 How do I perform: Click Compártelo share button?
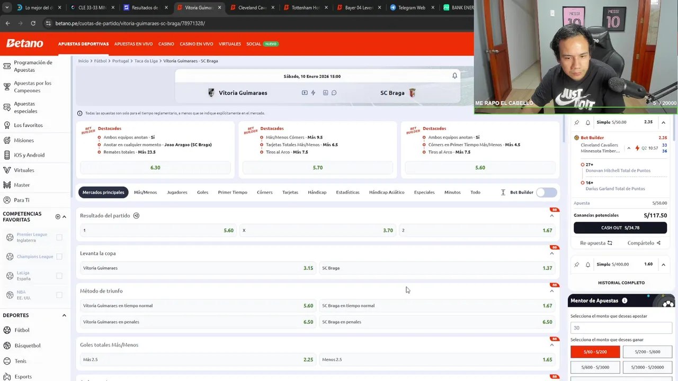pos(644,243)
